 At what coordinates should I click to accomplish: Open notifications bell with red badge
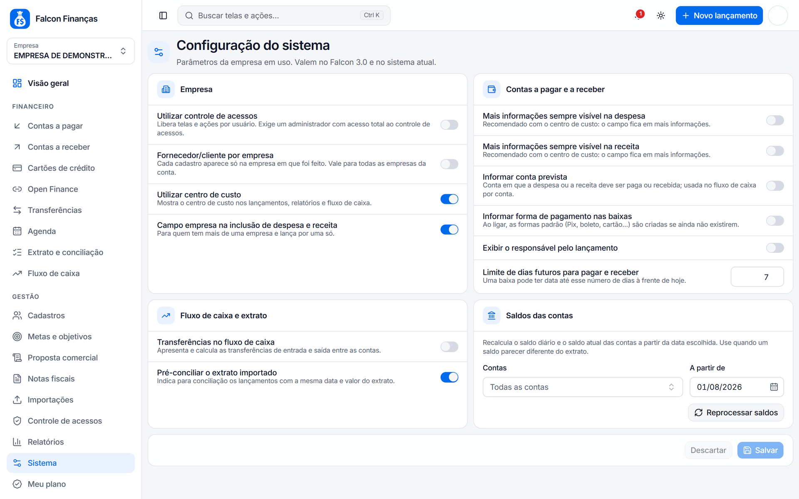[x=639, y=15]
